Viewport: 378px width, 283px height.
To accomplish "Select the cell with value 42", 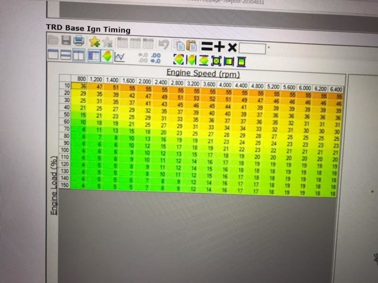I will pyautogui.click(x=129, y=95).
